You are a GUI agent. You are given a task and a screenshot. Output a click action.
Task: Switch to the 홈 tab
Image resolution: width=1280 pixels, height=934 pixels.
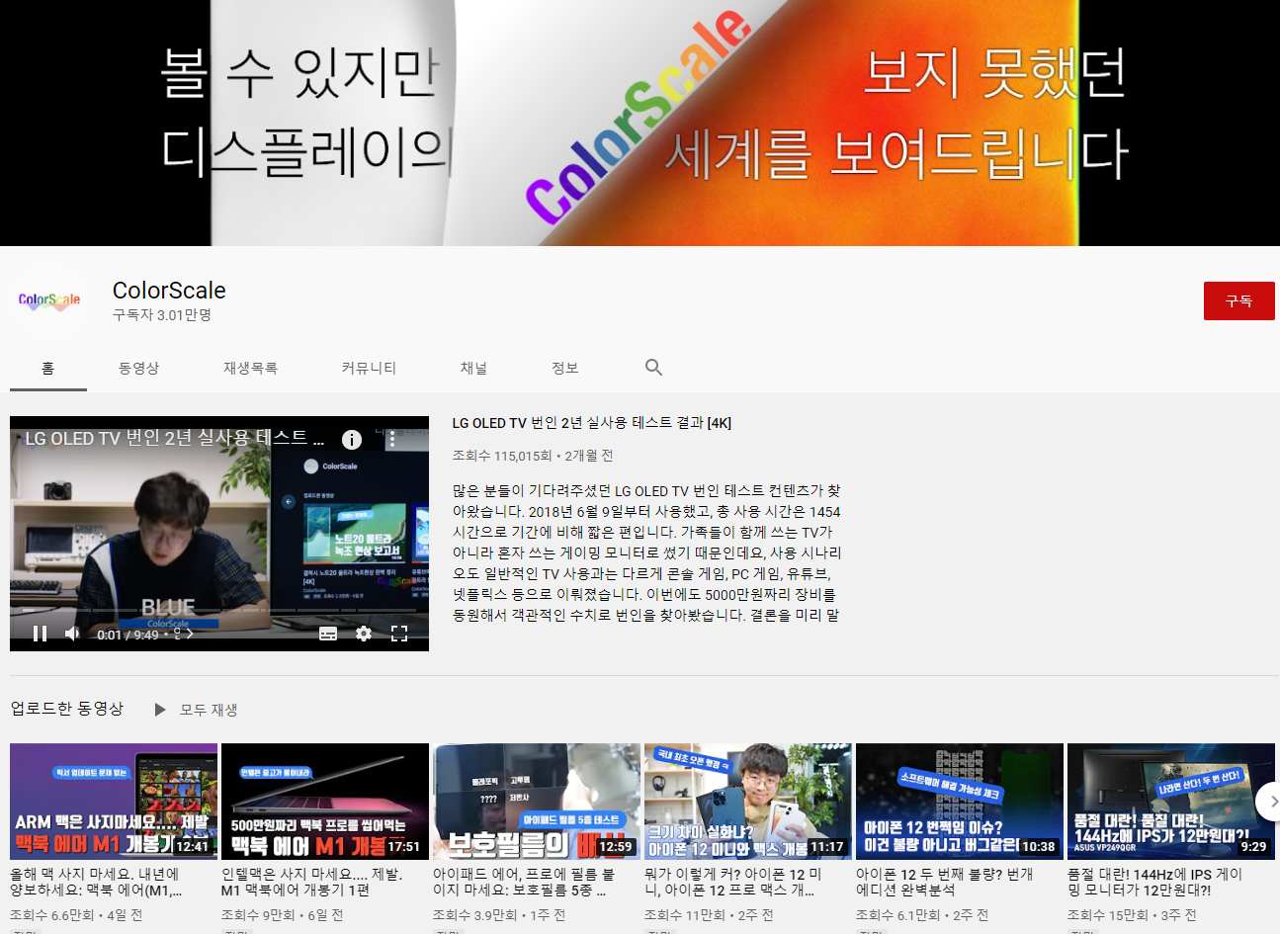click(x=48, y=368)
